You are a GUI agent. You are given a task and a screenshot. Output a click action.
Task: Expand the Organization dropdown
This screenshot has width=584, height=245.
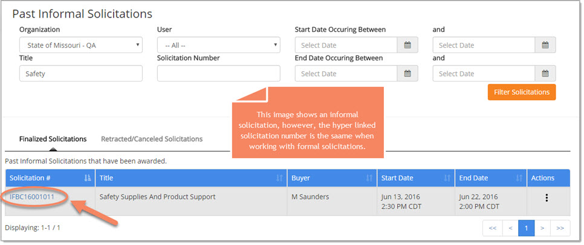click(x=80, y=45)
